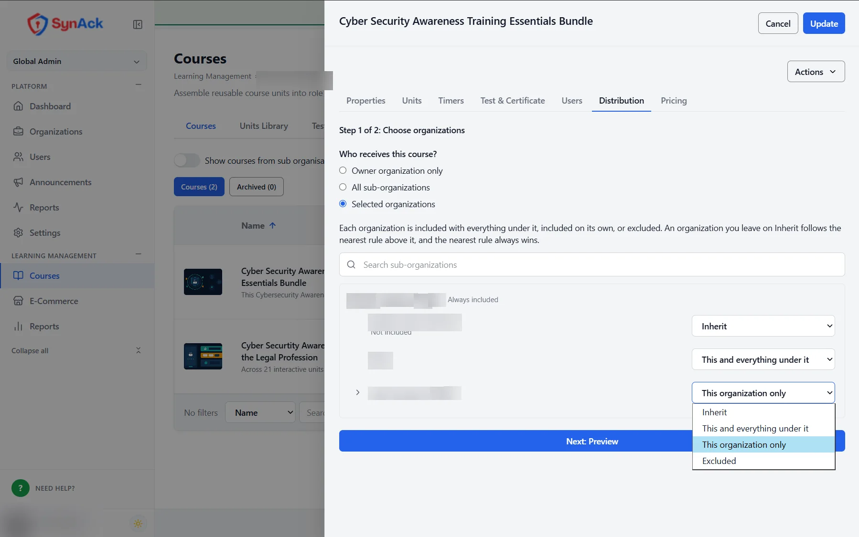Viewport: 859px width, 537px height.
Task: Select All sub-organizations radio
Action: [343, 187]
